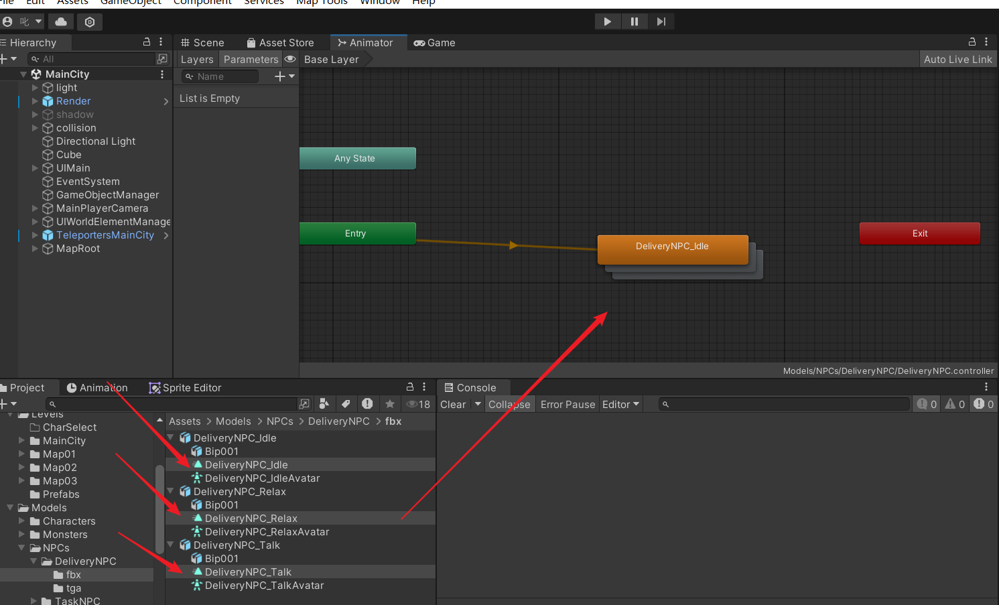Expand the MapRoot object in Hierarchy
This screenshot has height=605, width=999.
pyautogui.click(x=35, y=249)
